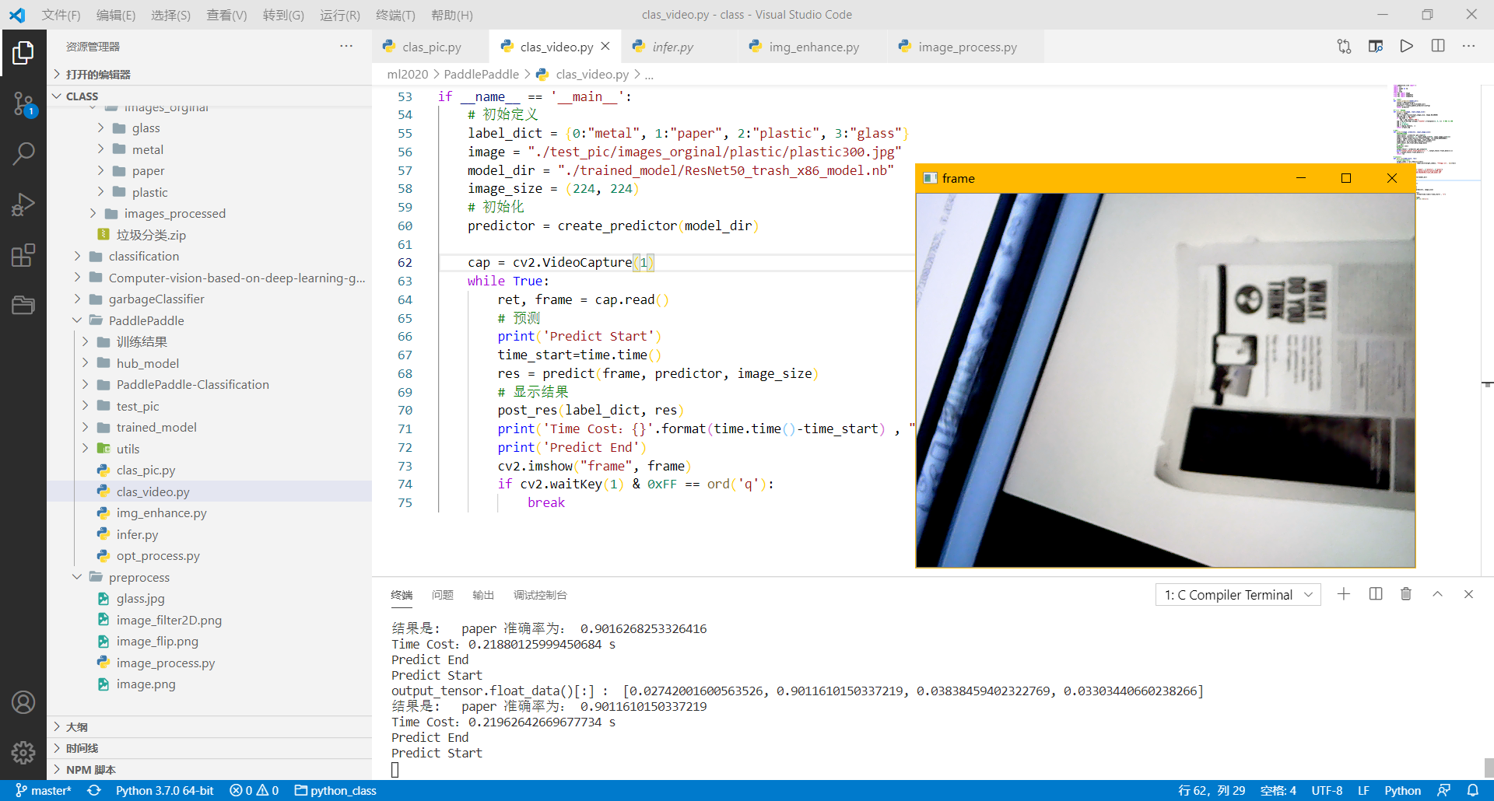Expand the trained_model folder

[156, 428]
